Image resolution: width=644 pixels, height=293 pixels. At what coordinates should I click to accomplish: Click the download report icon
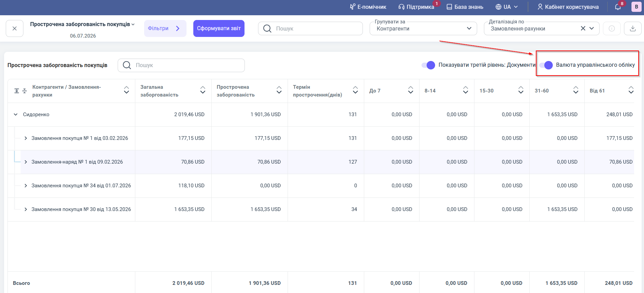[x=632, y=28]
